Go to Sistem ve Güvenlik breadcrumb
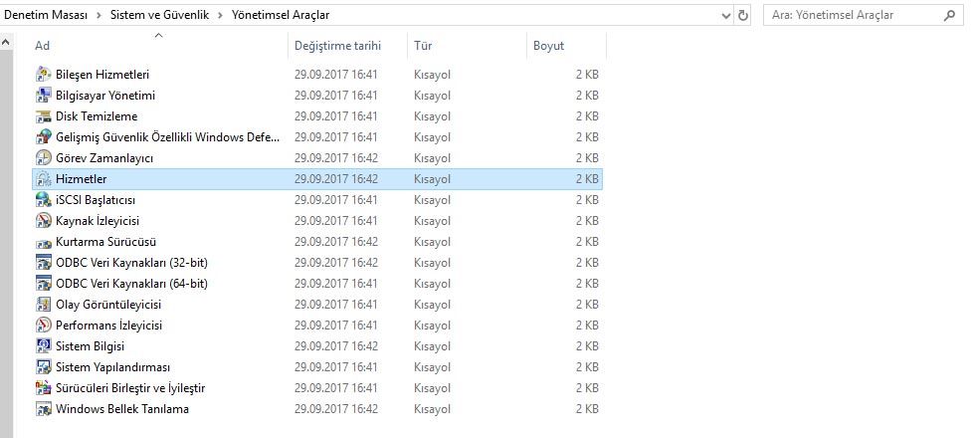This screenshot has height=438, width=975. point(160,15)
